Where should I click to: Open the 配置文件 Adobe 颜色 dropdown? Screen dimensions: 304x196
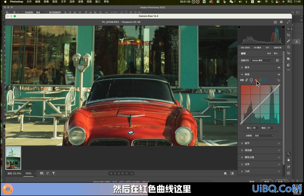pos(262,60)
